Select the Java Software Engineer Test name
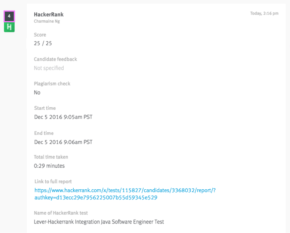Viewport: 290px width, 233px height. 99,222
